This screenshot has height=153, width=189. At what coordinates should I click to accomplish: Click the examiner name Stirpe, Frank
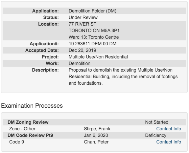97,129
